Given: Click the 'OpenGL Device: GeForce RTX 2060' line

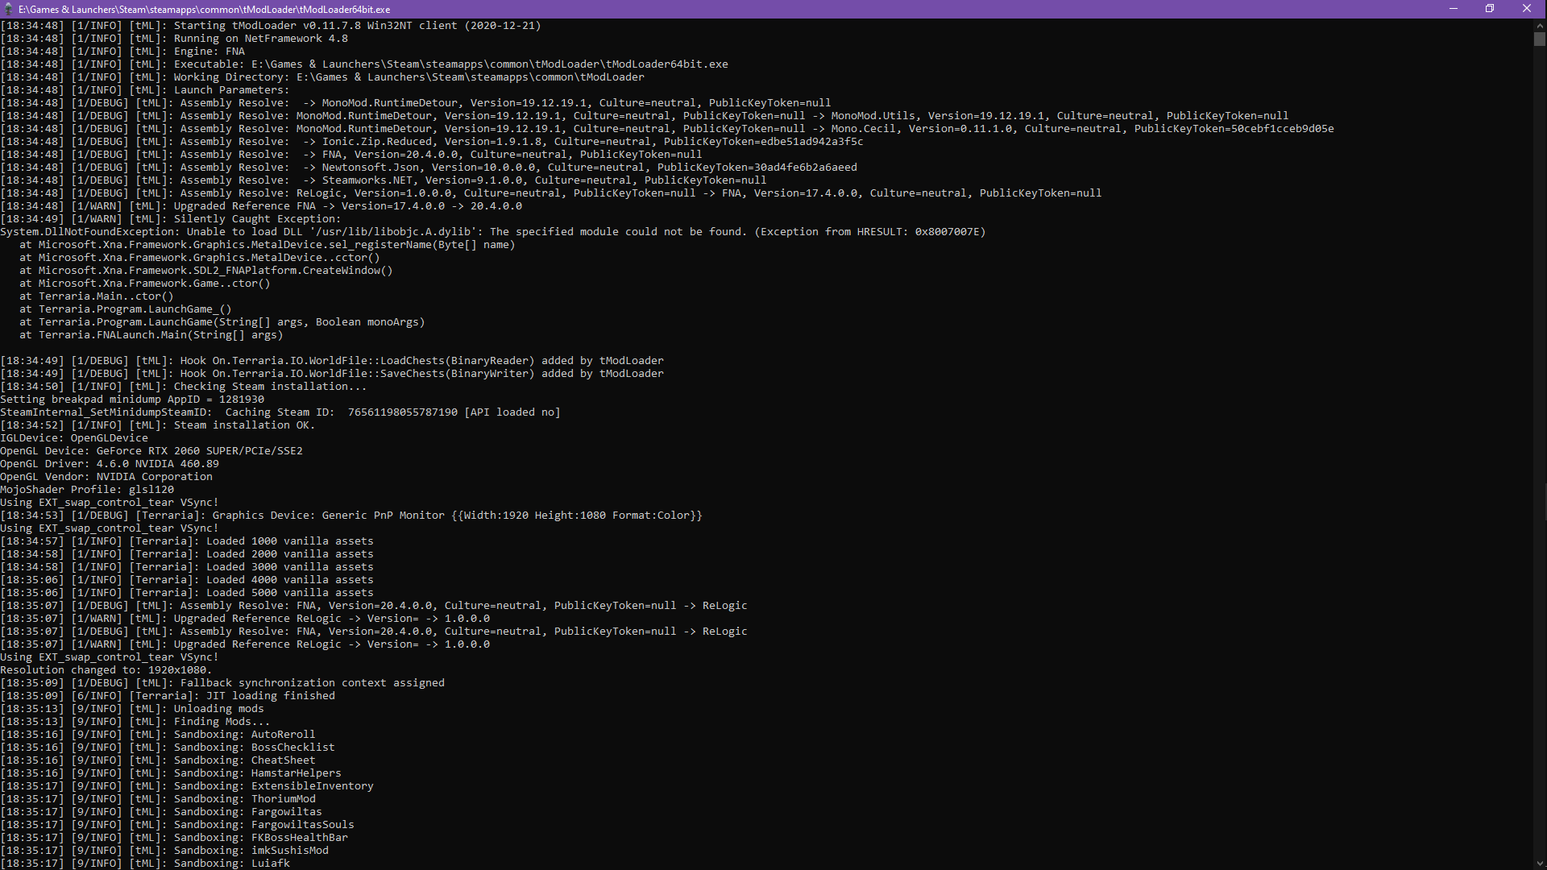Looking at the screenshot, I should [151, 451].
